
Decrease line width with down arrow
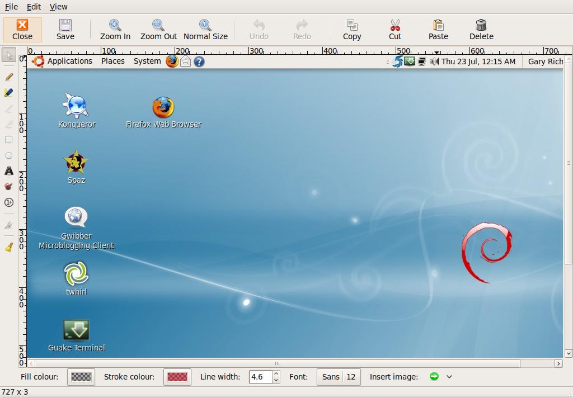(276, 380)
